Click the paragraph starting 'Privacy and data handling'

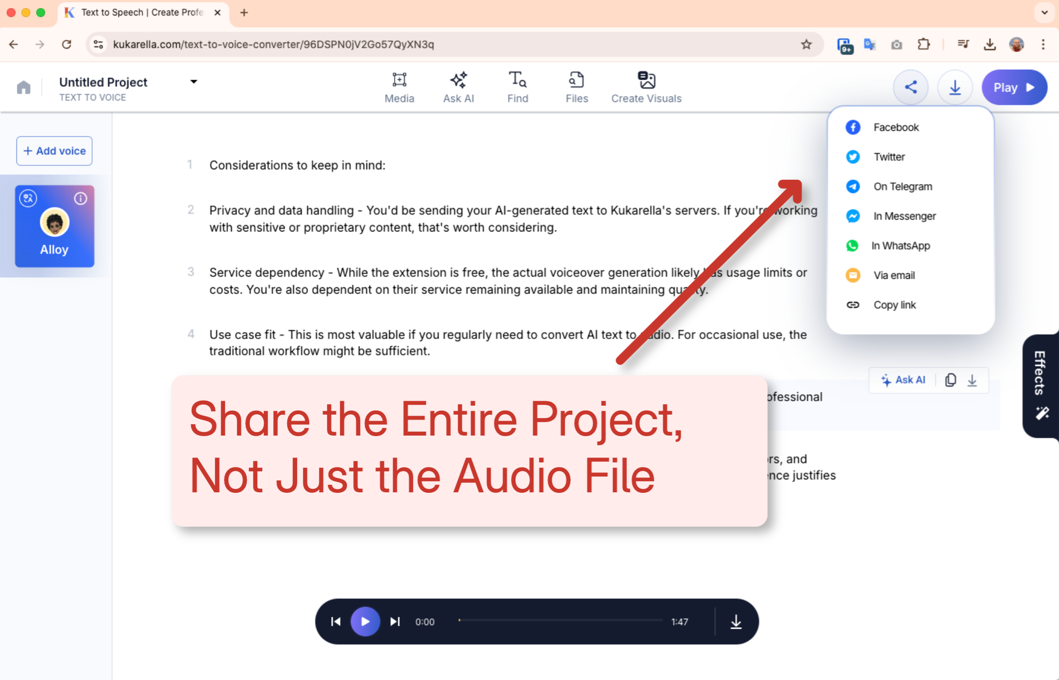513,219
